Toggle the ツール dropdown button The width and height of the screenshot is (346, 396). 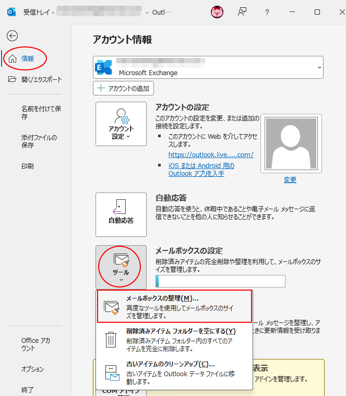click(x=121, y=267)
